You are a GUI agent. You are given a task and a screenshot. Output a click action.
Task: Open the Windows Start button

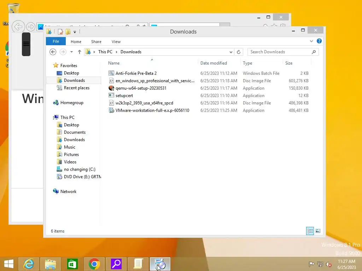pos(9,264)
